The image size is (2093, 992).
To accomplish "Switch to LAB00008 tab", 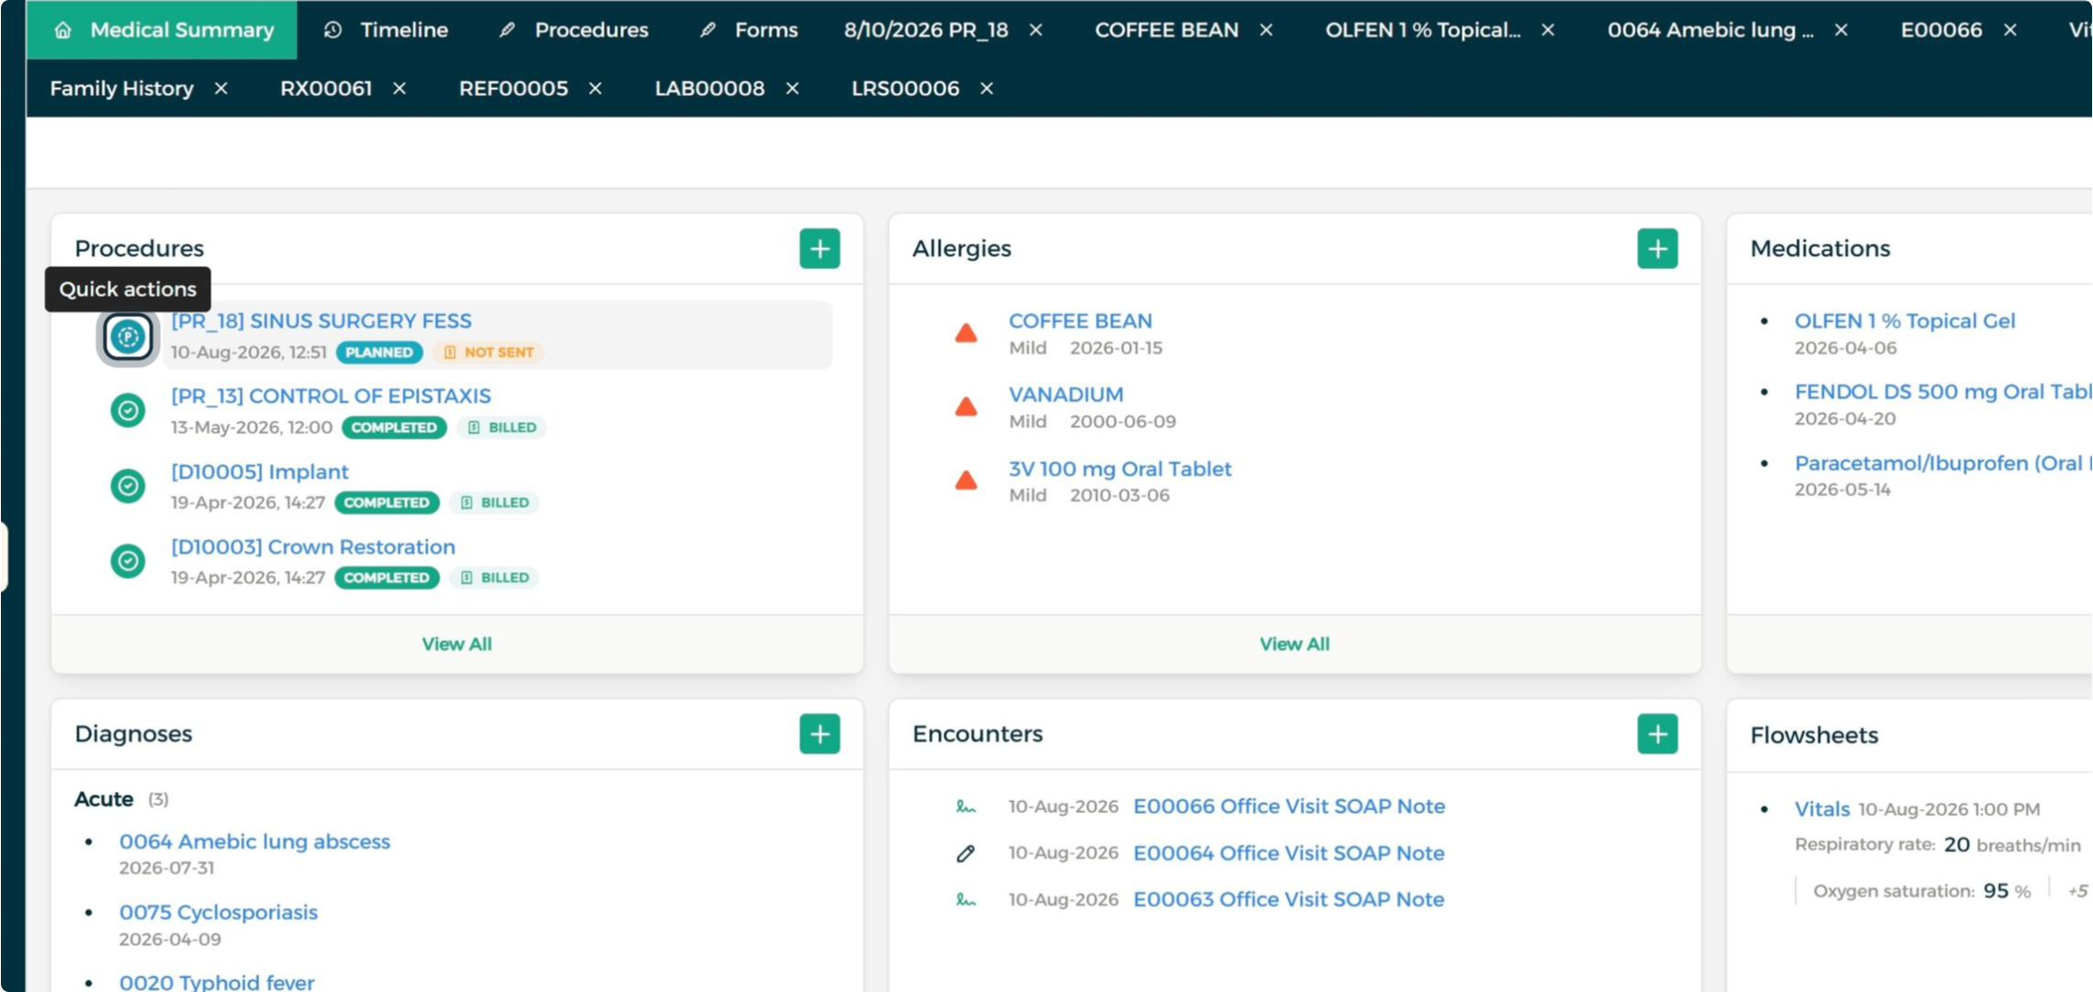I will 709,88.
